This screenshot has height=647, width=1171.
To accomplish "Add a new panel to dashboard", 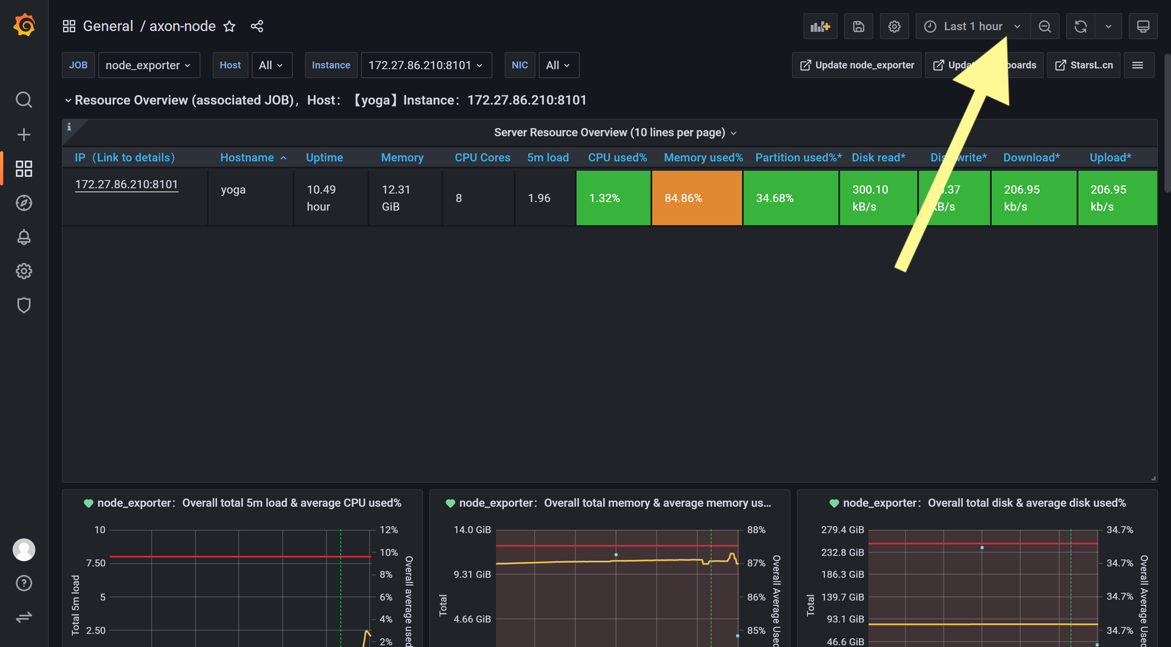I will (x=820, y=26).
